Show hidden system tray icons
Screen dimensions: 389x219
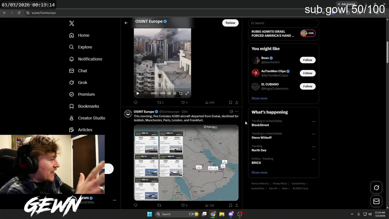pos(352,214)
